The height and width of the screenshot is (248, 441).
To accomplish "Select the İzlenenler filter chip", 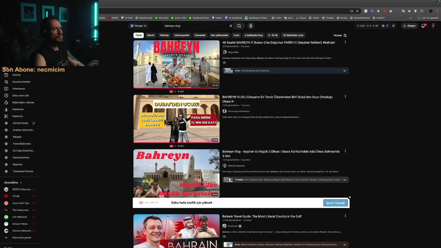I will [x=200, y=35].
